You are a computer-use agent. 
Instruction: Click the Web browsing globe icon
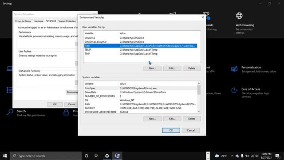coord(239,16)
